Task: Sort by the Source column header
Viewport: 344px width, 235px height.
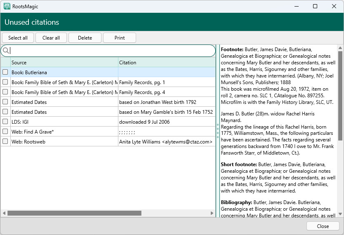Action: (64, 63)
